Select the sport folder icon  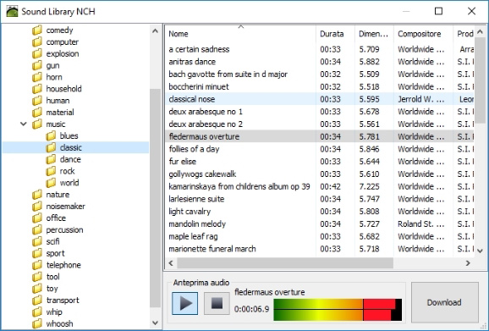tap(37, 253)
